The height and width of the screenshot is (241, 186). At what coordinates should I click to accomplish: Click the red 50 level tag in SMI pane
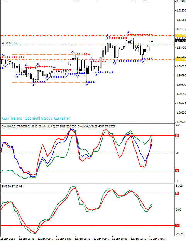pos(177,194)
